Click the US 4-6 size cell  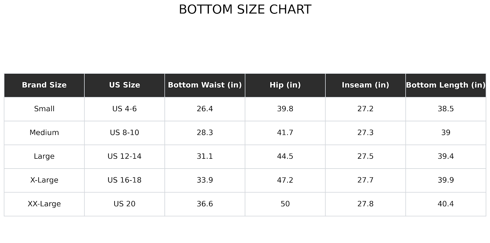click(124, 109)
